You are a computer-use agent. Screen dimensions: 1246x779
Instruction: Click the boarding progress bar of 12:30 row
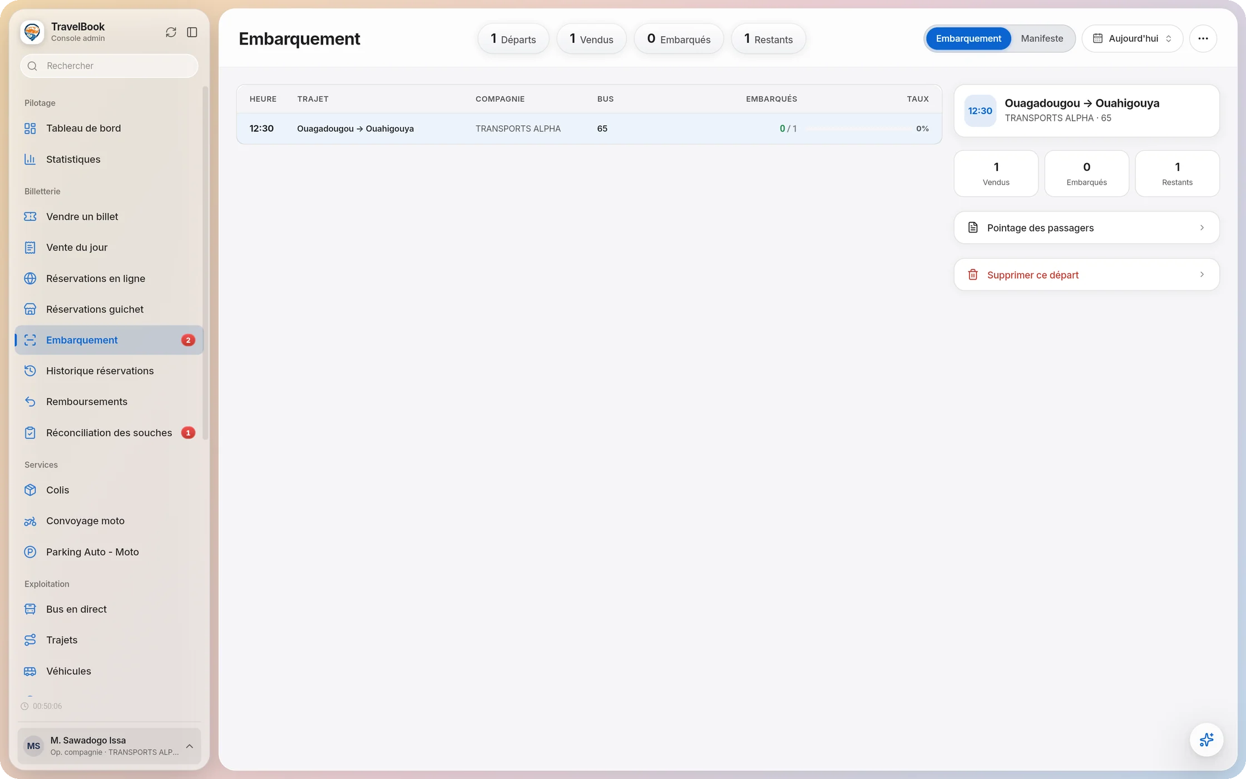pyautogui.click(x=859, y=129)
